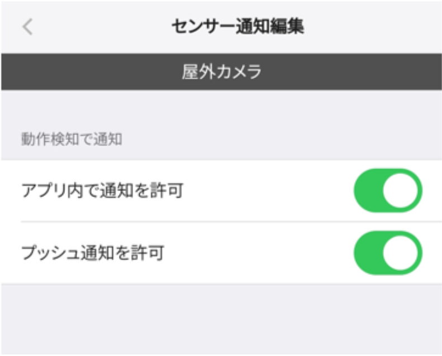Viewport: 442px width, 356px height.
Task: Click empty gray area below the settings list
Action: click(x=221, y=318)
